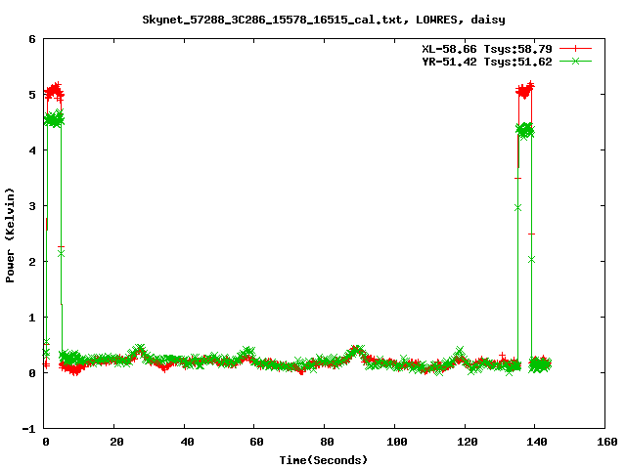626x469 pixels.
Task: Click the red legend line sample
Action: coord(575,49)
